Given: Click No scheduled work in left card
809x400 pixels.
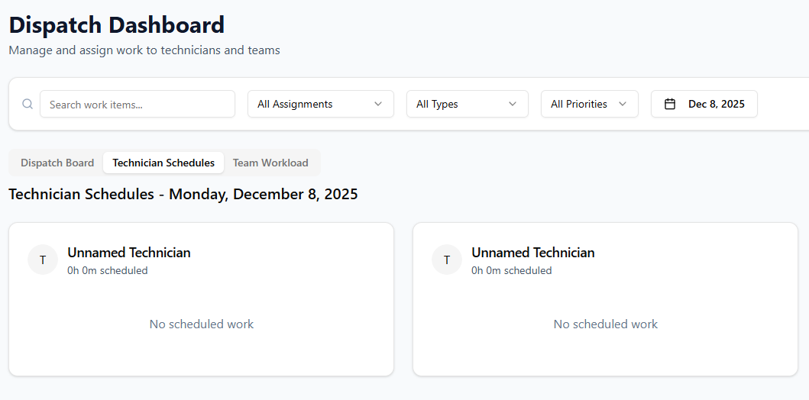Looking at the screenshot, I should click(x=201, y=324).
